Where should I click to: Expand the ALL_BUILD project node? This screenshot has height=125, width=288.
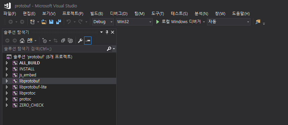tap(7, 63)
